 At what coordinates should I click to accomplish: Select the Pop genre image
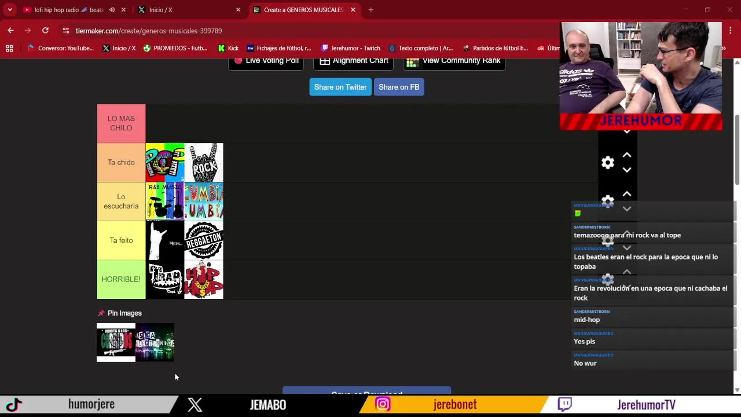[165, 162]
